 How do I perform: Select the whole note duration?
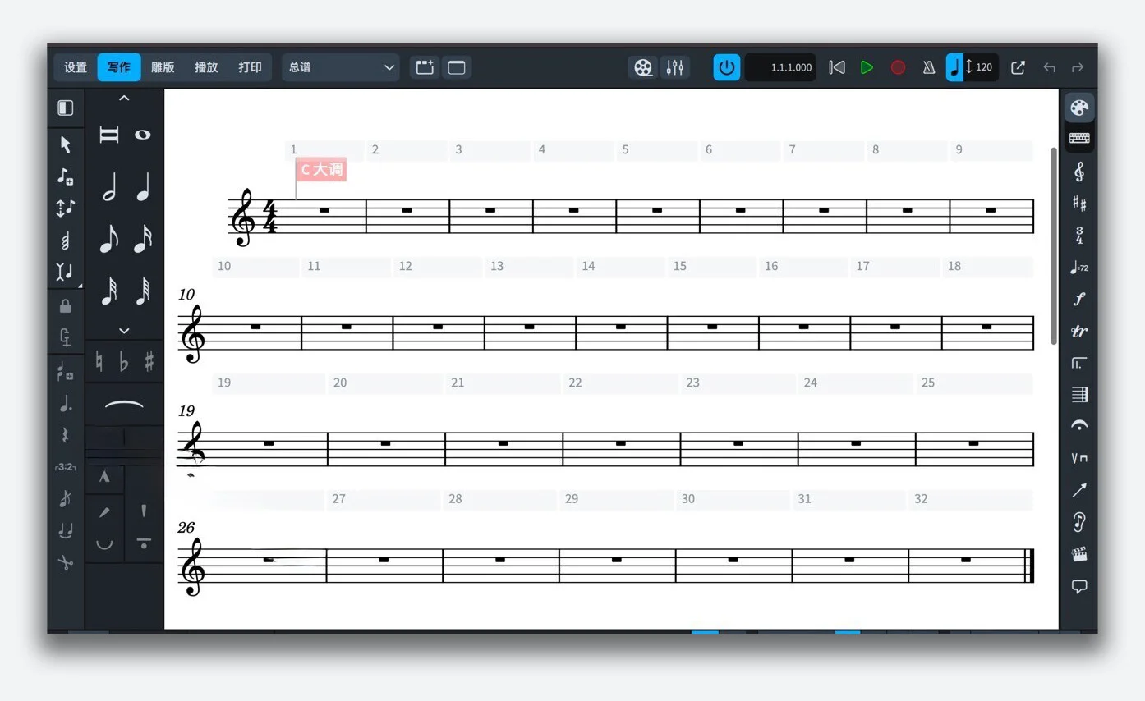(x=143, y=135)
